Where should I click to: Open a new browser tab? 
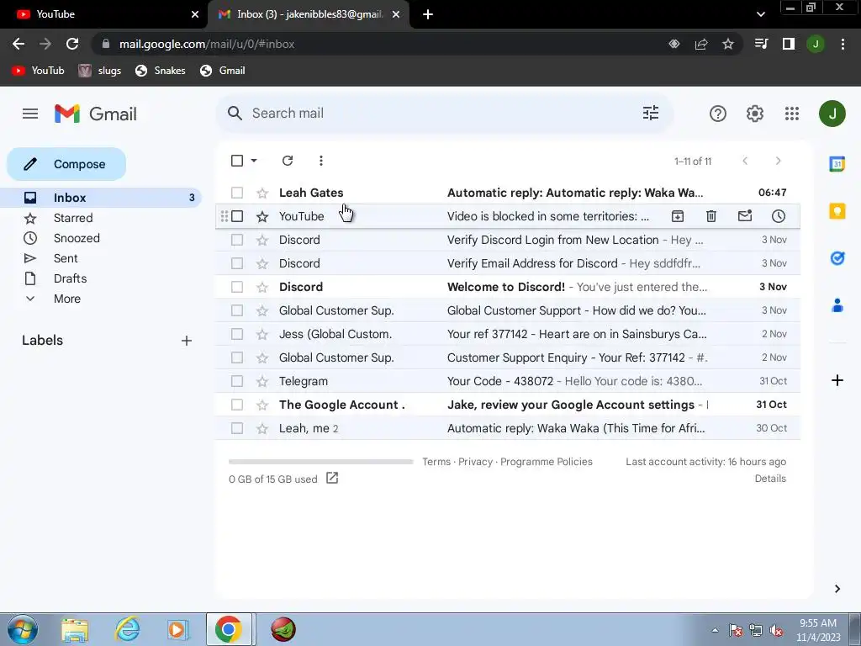(428, 14)
